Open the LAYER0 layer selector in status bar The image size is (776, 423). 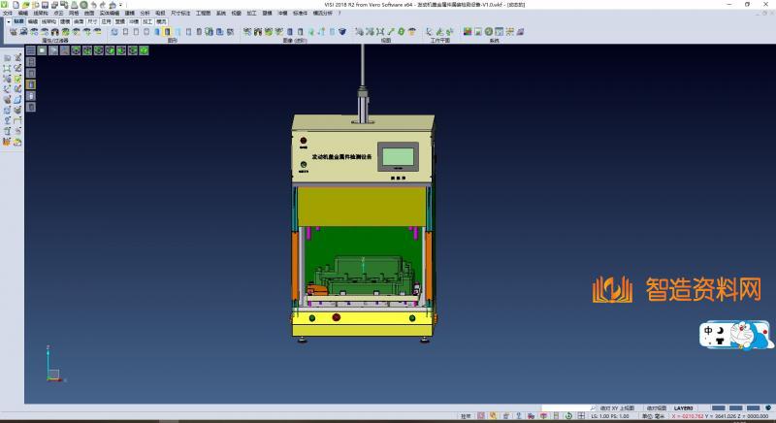(x=684, y=408)
